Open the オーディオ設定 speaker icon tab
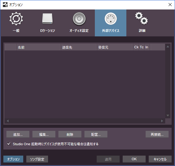This screenshot has height=166, width=175. [x=79, y=23]
